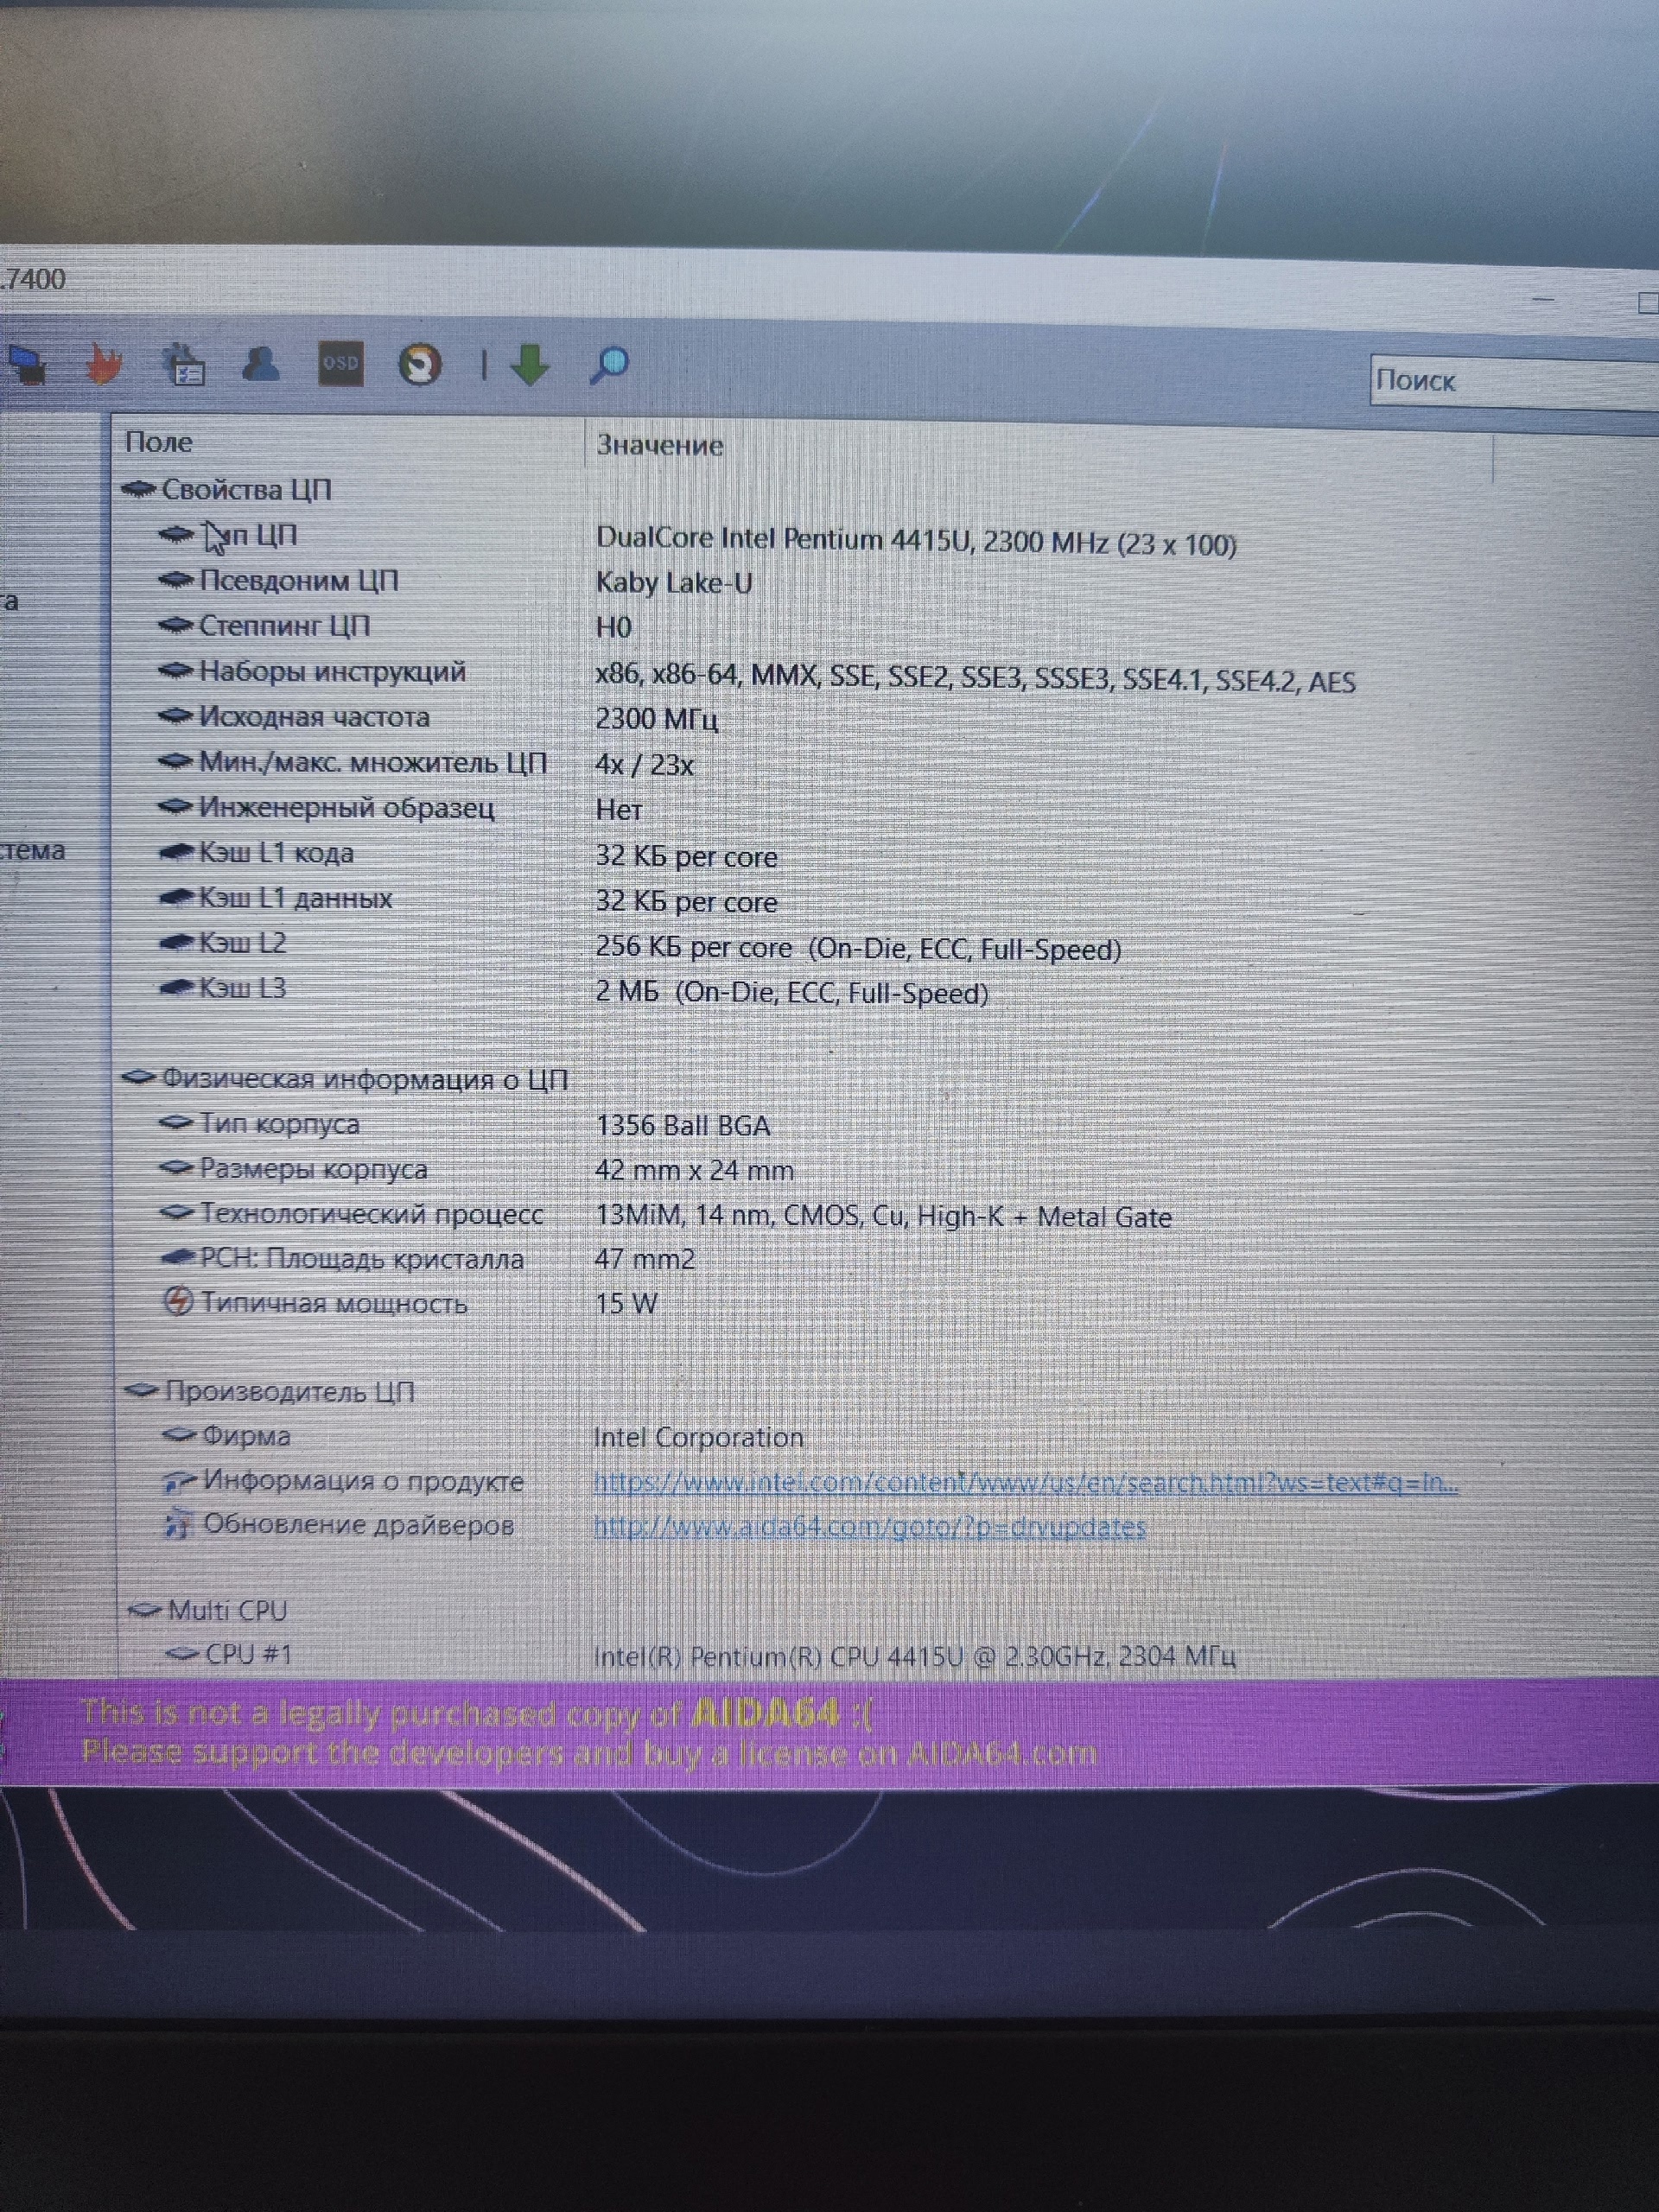Click the Intel Corporation value

pyautogui.click(x=698, y=1438)
